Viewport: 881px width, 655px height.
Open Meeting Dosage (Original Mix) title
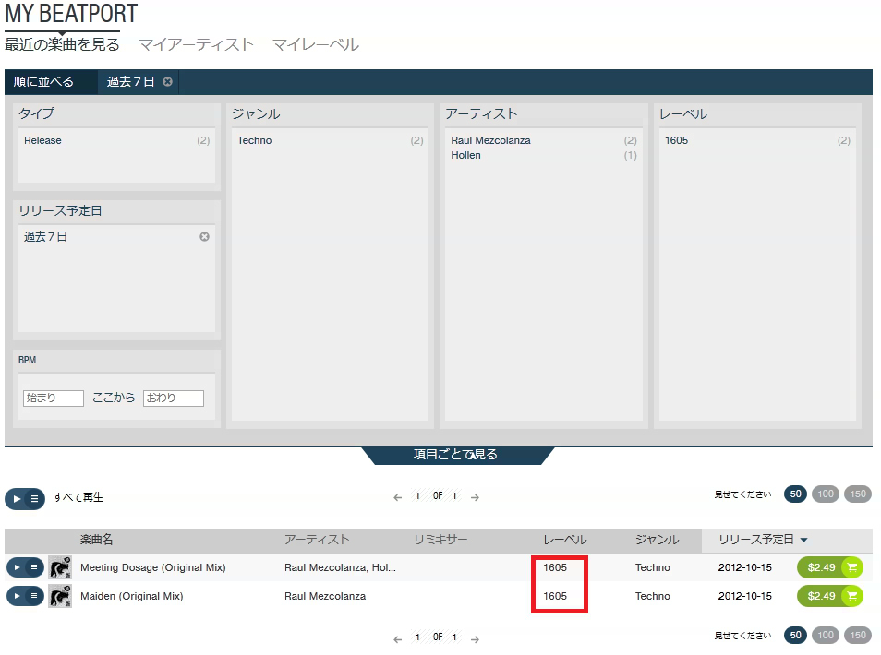[x=152, y=567]
